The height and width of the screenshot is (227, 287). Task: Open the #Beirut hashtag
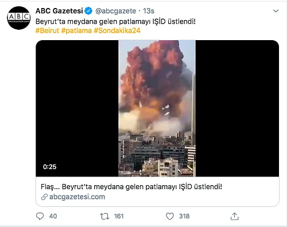point(47,30)
